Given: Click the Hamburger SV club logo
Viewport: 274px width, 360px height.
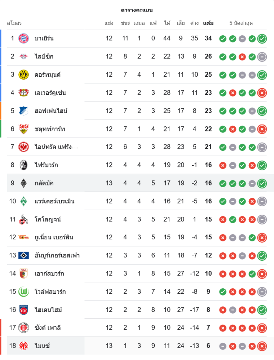Looking at the screenshot, I should [x=23, y=255].
